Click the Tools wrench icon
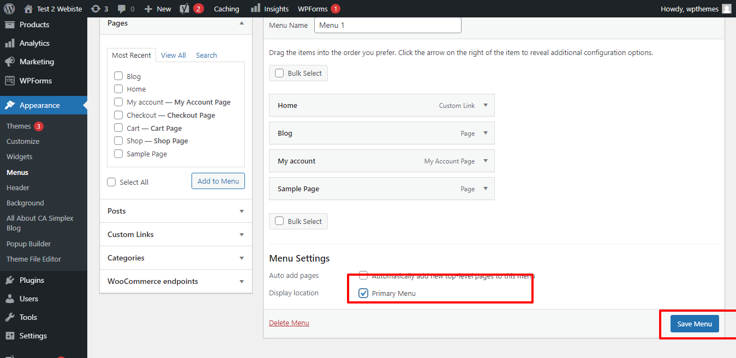Viewport: 736px width, 358px height. coord(9,317)
